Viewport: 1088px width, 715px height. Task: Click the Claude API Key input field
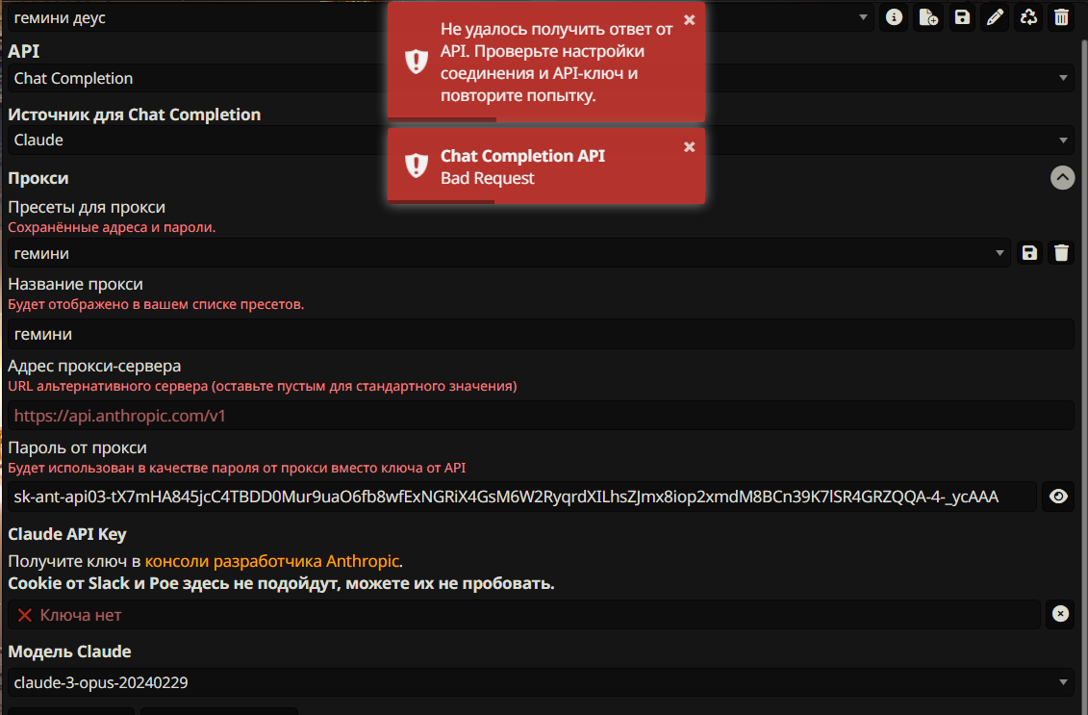pyautogui.click(x=524, y=614)
